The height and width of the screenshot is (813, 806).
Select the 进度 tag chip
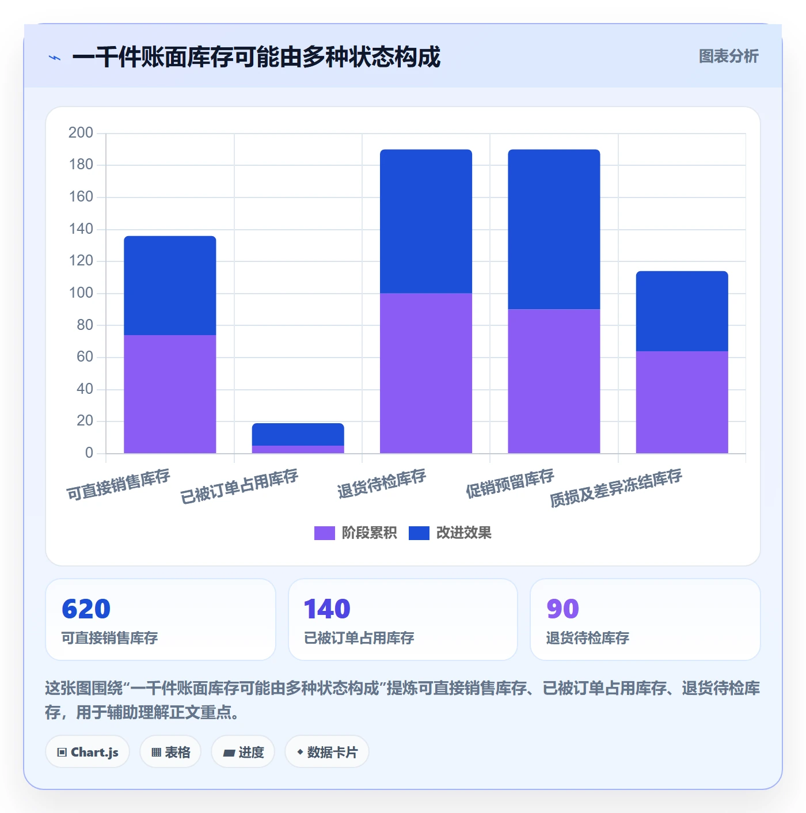tap(243, 752)
